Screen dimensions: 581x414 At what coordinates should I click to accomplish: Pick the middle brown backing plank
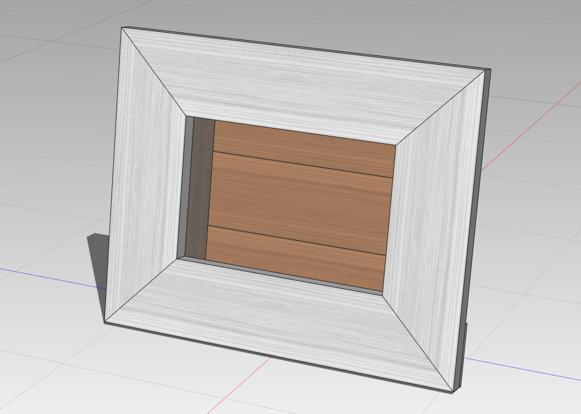pyautogui.click(x=300, y=202)
